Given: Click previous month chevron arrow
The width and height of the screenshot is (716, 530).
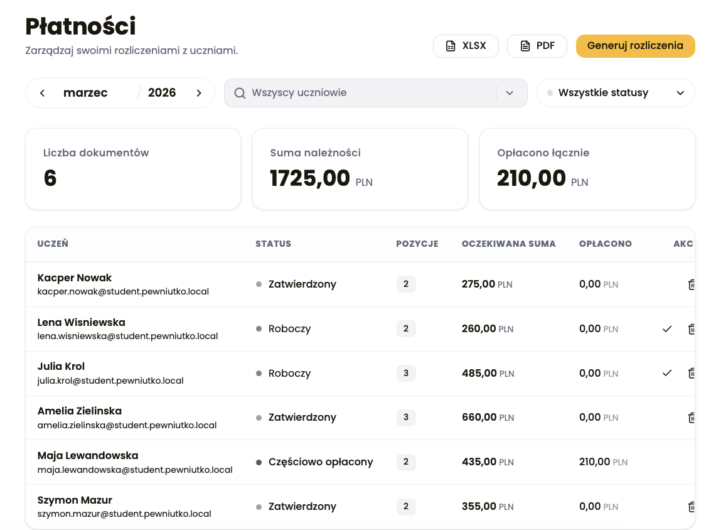Looking at the screenshot, I should (41, 92).
